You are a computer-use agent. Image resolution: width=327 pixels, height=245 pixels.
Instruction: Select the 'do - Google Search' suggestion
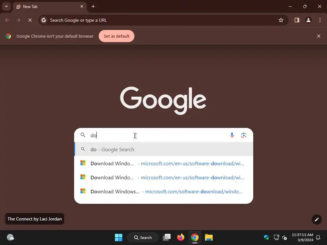(164, 149)
